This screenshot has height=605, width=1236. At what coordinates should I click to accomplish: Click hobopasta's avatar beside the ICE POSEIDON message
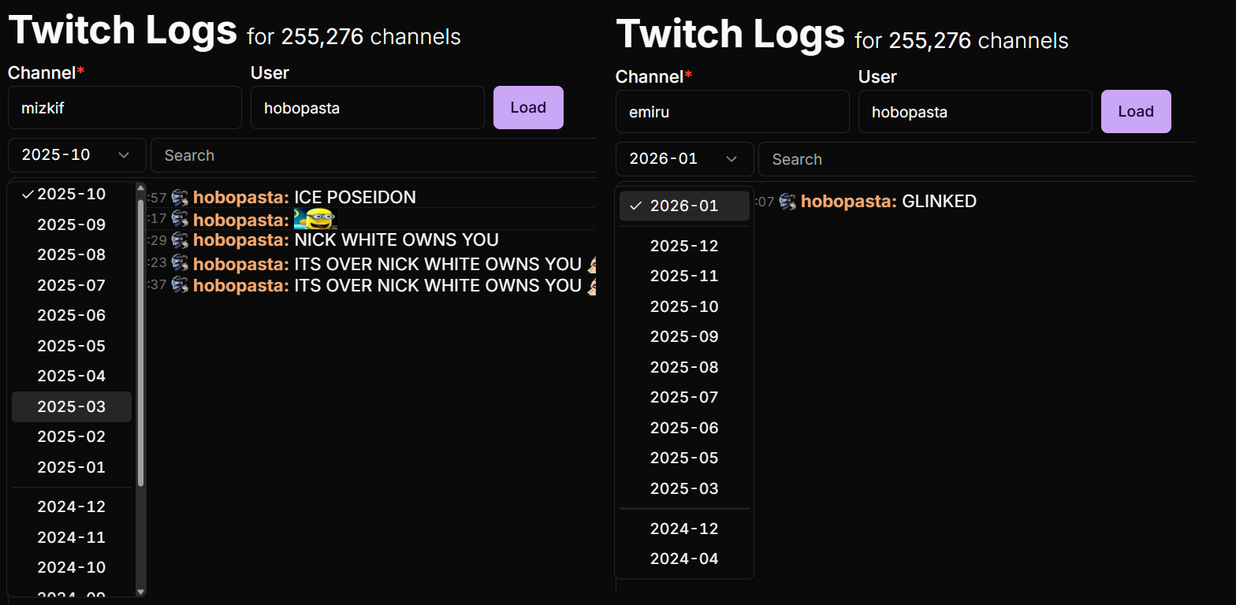[x=180, y=198]
